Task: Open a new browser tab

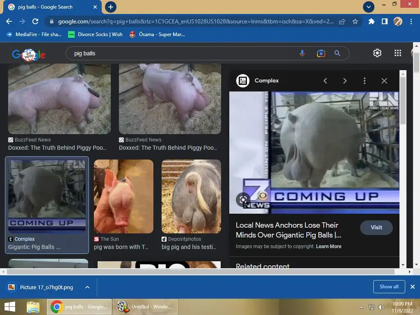Action: 111,7
